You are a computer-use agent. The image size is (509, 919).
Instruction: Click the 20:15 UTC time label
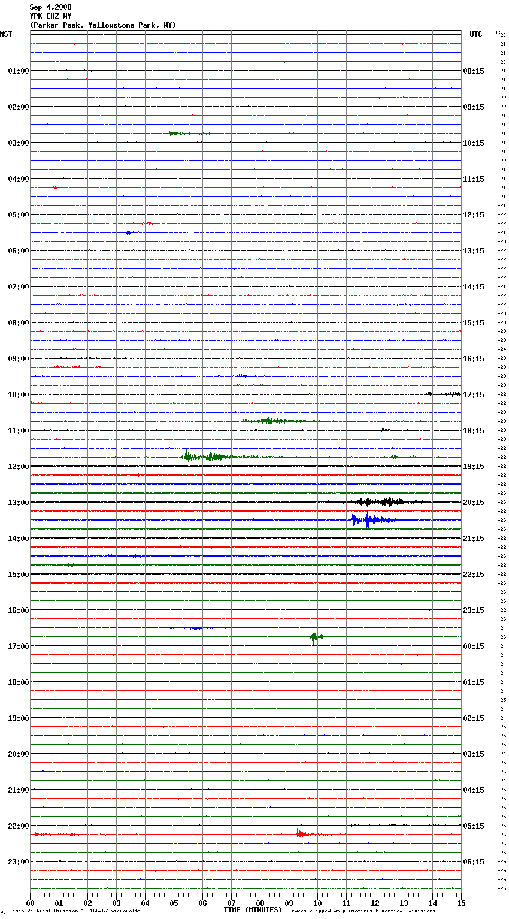(474, 503)
